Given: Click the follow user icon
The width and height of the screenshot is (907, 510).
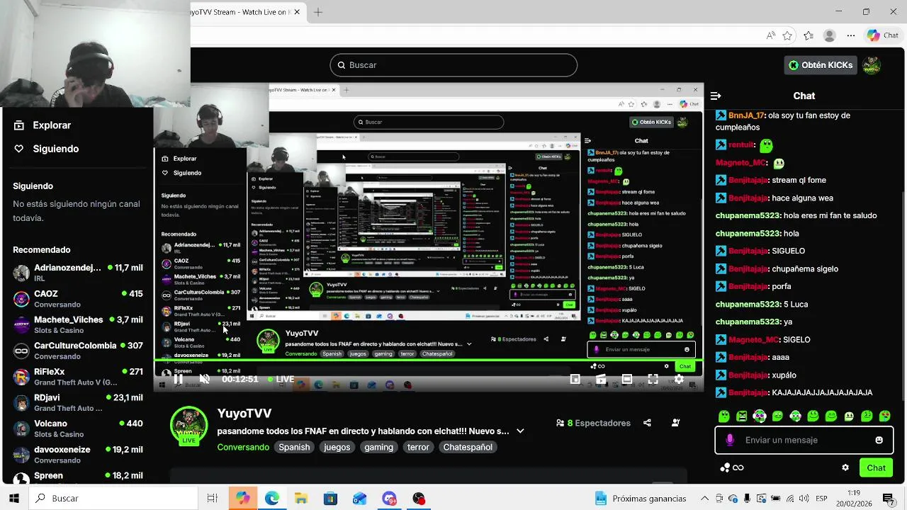Looking at the screenshot, I should [675, 423].
